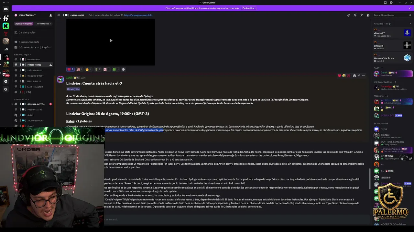Open the green Kick server icon

(x=5, y=26)
